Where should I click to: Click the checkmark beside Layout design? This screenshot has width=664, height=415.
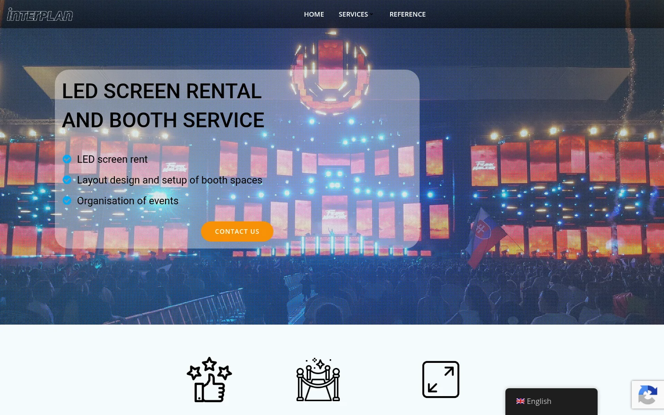click(x=67, y=180)
